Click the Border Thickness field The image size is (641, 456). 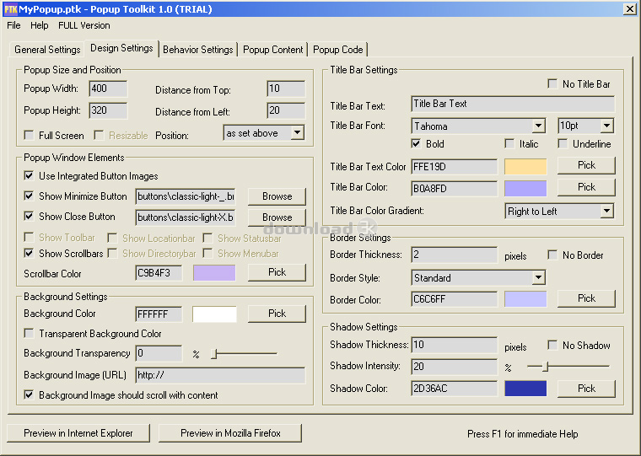(x=454, y=255)
